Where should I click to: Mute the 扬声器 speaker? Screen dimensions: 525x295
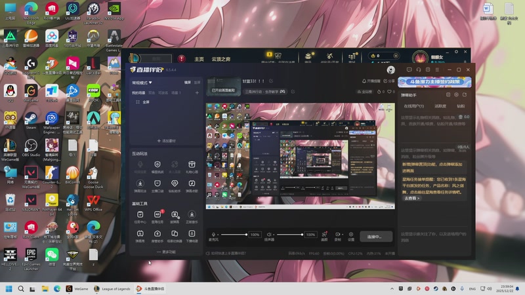coord(268,235)
